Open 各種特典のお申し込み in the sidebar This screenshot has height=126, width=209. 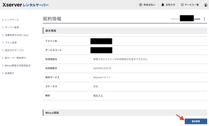[17, 35]
